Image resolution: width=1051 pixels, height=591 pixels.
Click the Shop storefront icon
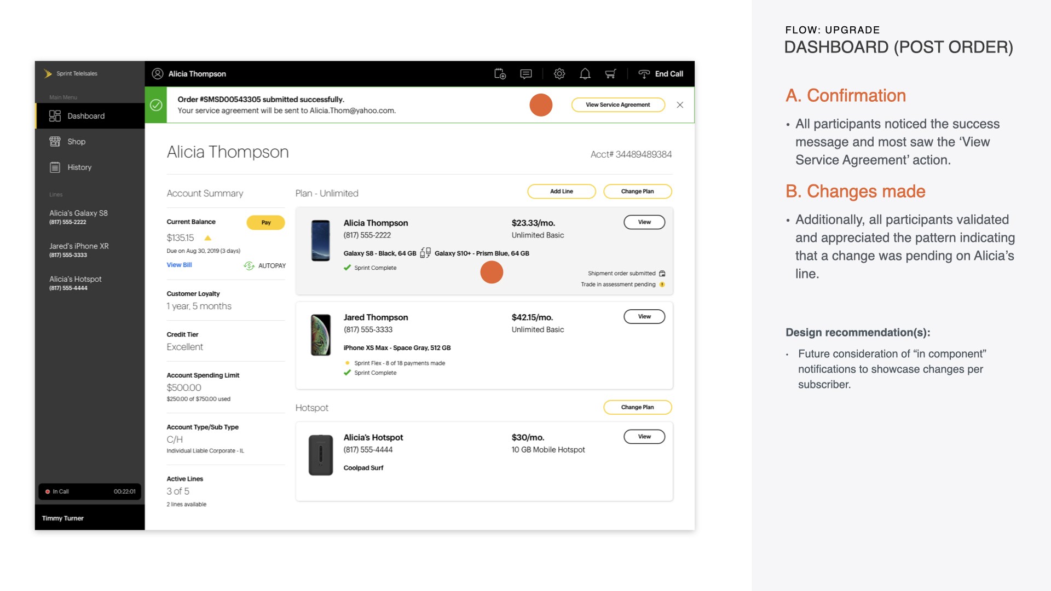click(55, 142)
